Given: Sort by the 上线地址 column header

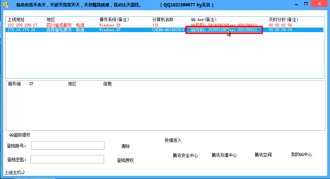Looking at the screenshot, I should [x=16, y=19].
